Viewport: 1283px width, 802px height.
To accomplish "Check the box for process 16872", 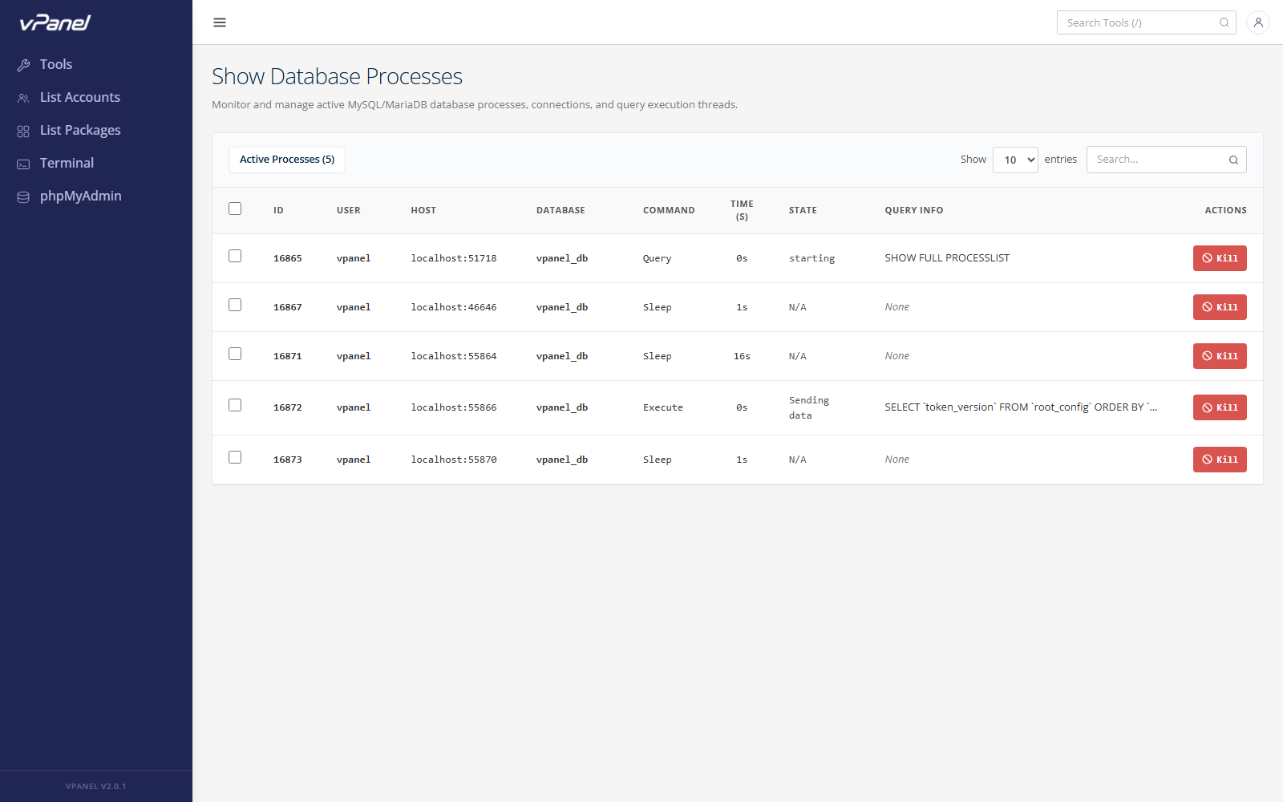I will (x=235, y=405).
